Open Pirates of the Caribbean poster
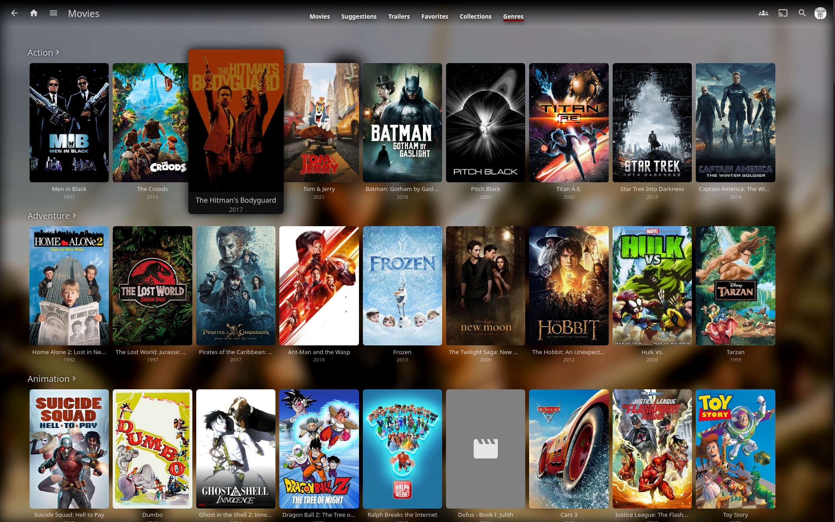835x522 pixels. (236, 286)
